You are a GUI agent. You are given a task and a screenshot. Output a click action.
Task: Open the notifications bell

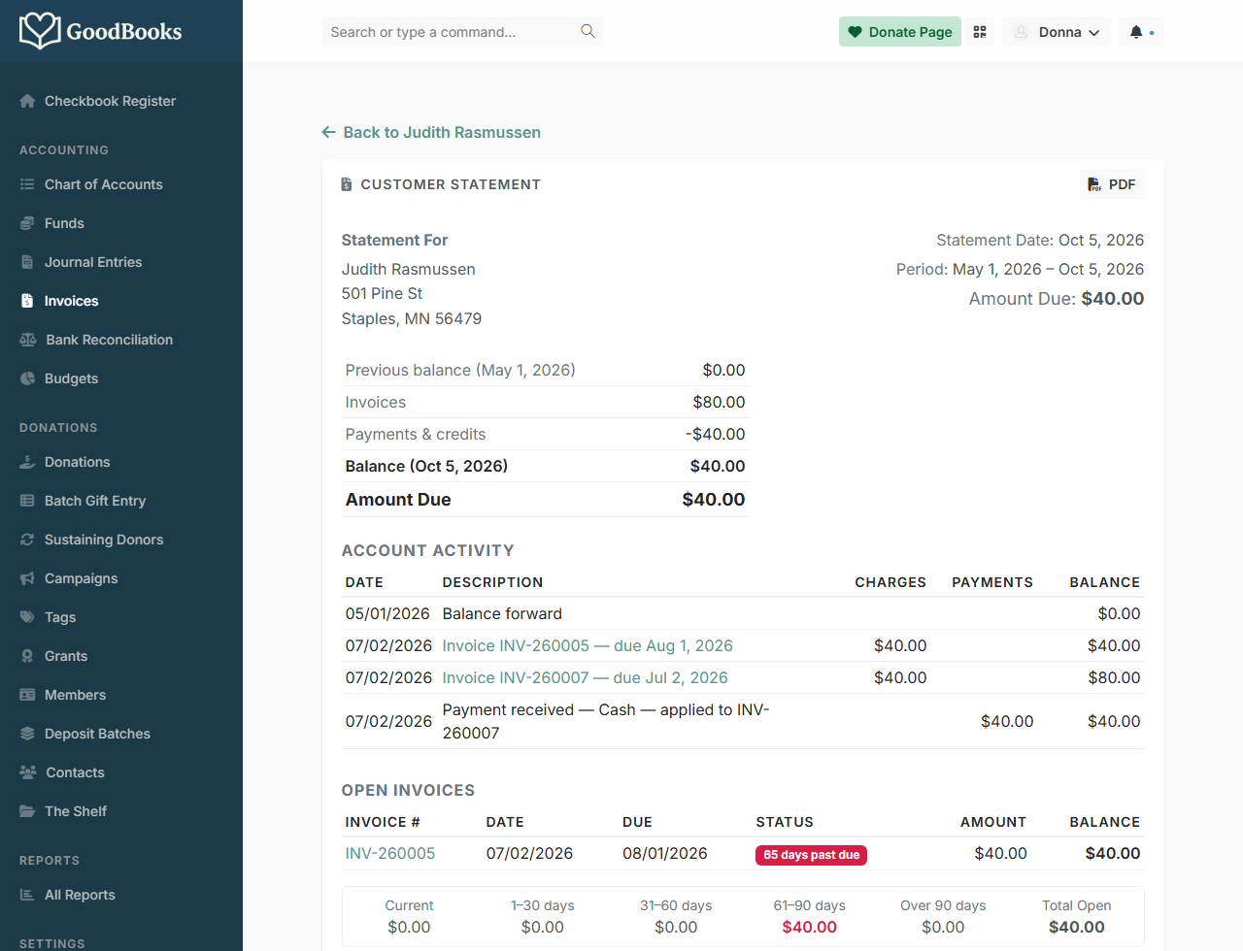[1136, 32]
